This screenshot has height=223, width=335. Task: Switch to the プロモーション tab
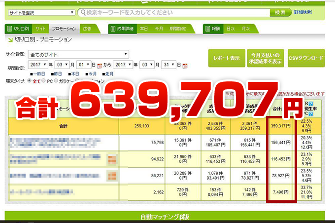[x=65, y=29]
